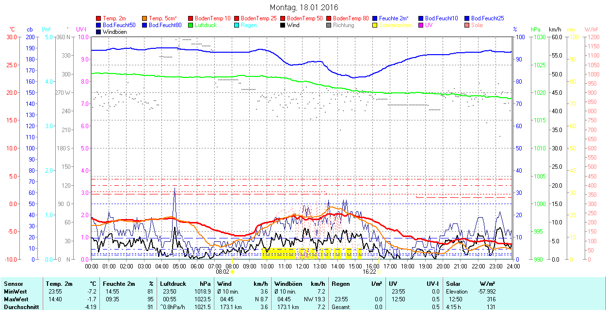Viewport: 606px width, 310px height.
Task: Click the 12:00 time axis label
Action: coord(303,266)
